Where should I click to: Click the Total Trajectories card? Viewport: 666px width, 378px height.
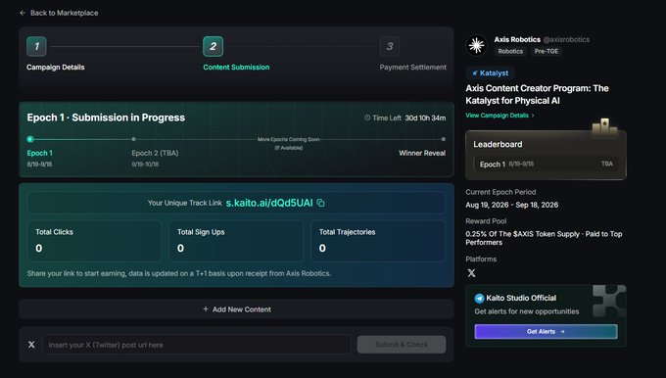378,241
